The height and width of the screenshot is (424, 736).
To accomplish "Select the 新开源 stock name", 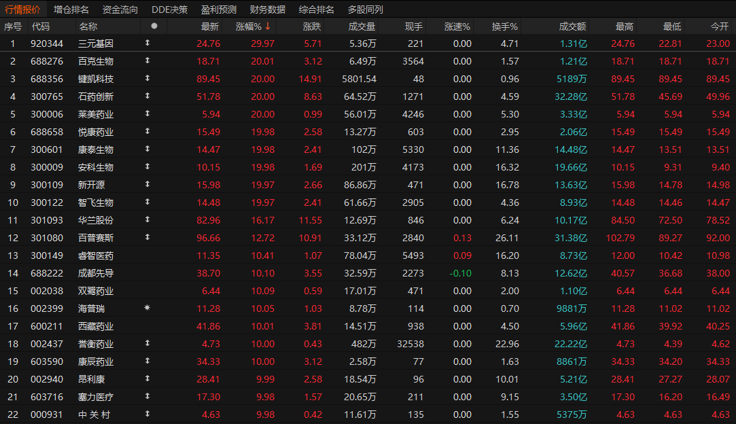I will point(92,185).
